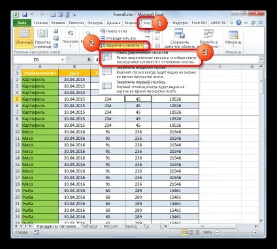Screen dimensions: 277x249
Task: Open the Данные ribbon tab
Action: 114,23
